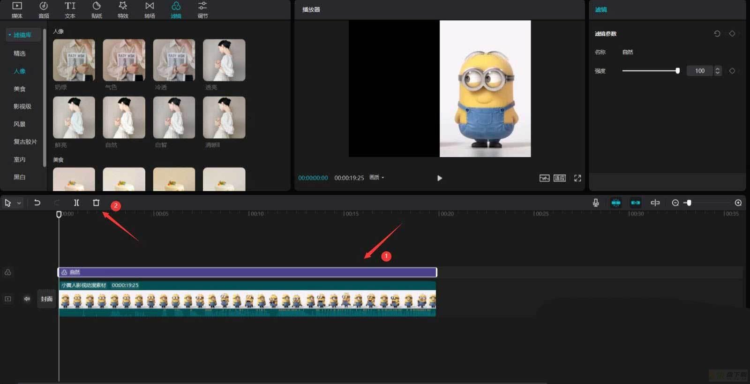This screenshot has width=750, height=384.
Task: Toggle main track magnetic snapping
Action: tap(616, 203)
